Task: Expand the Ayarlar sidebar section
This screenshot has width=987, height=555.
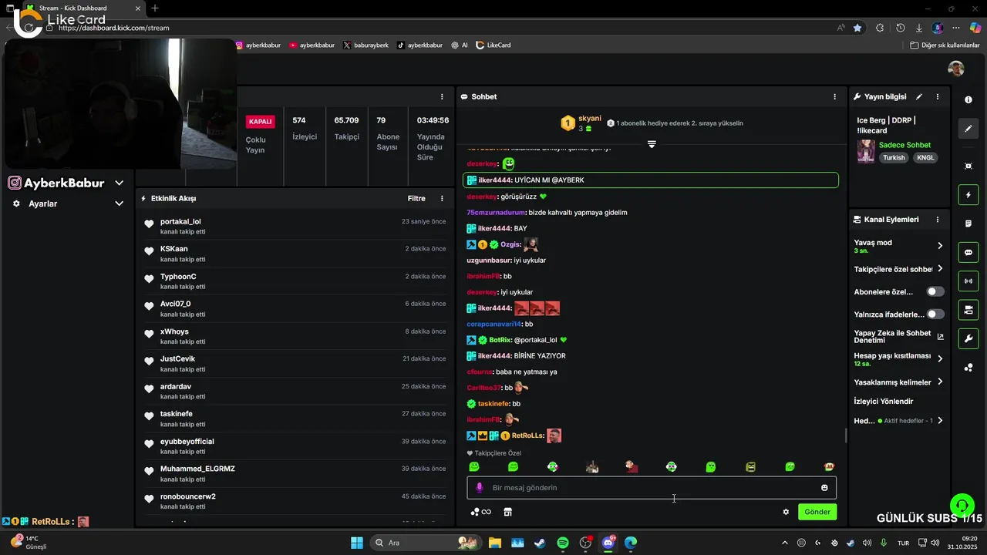Action: click(120, 203)
